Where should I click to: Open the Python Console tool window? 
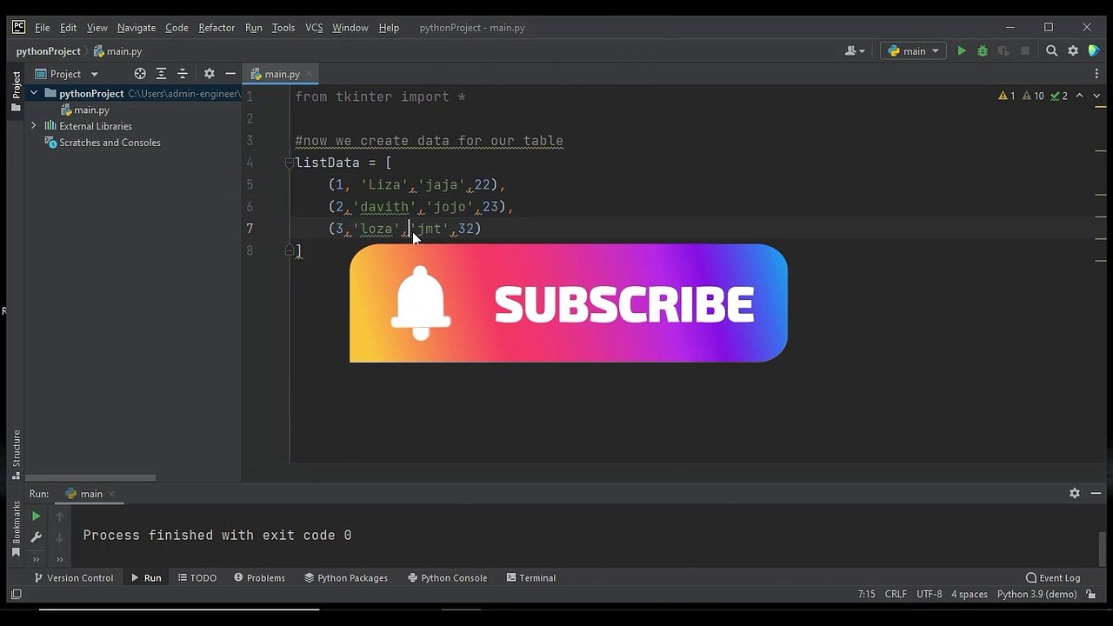[447, 577]
